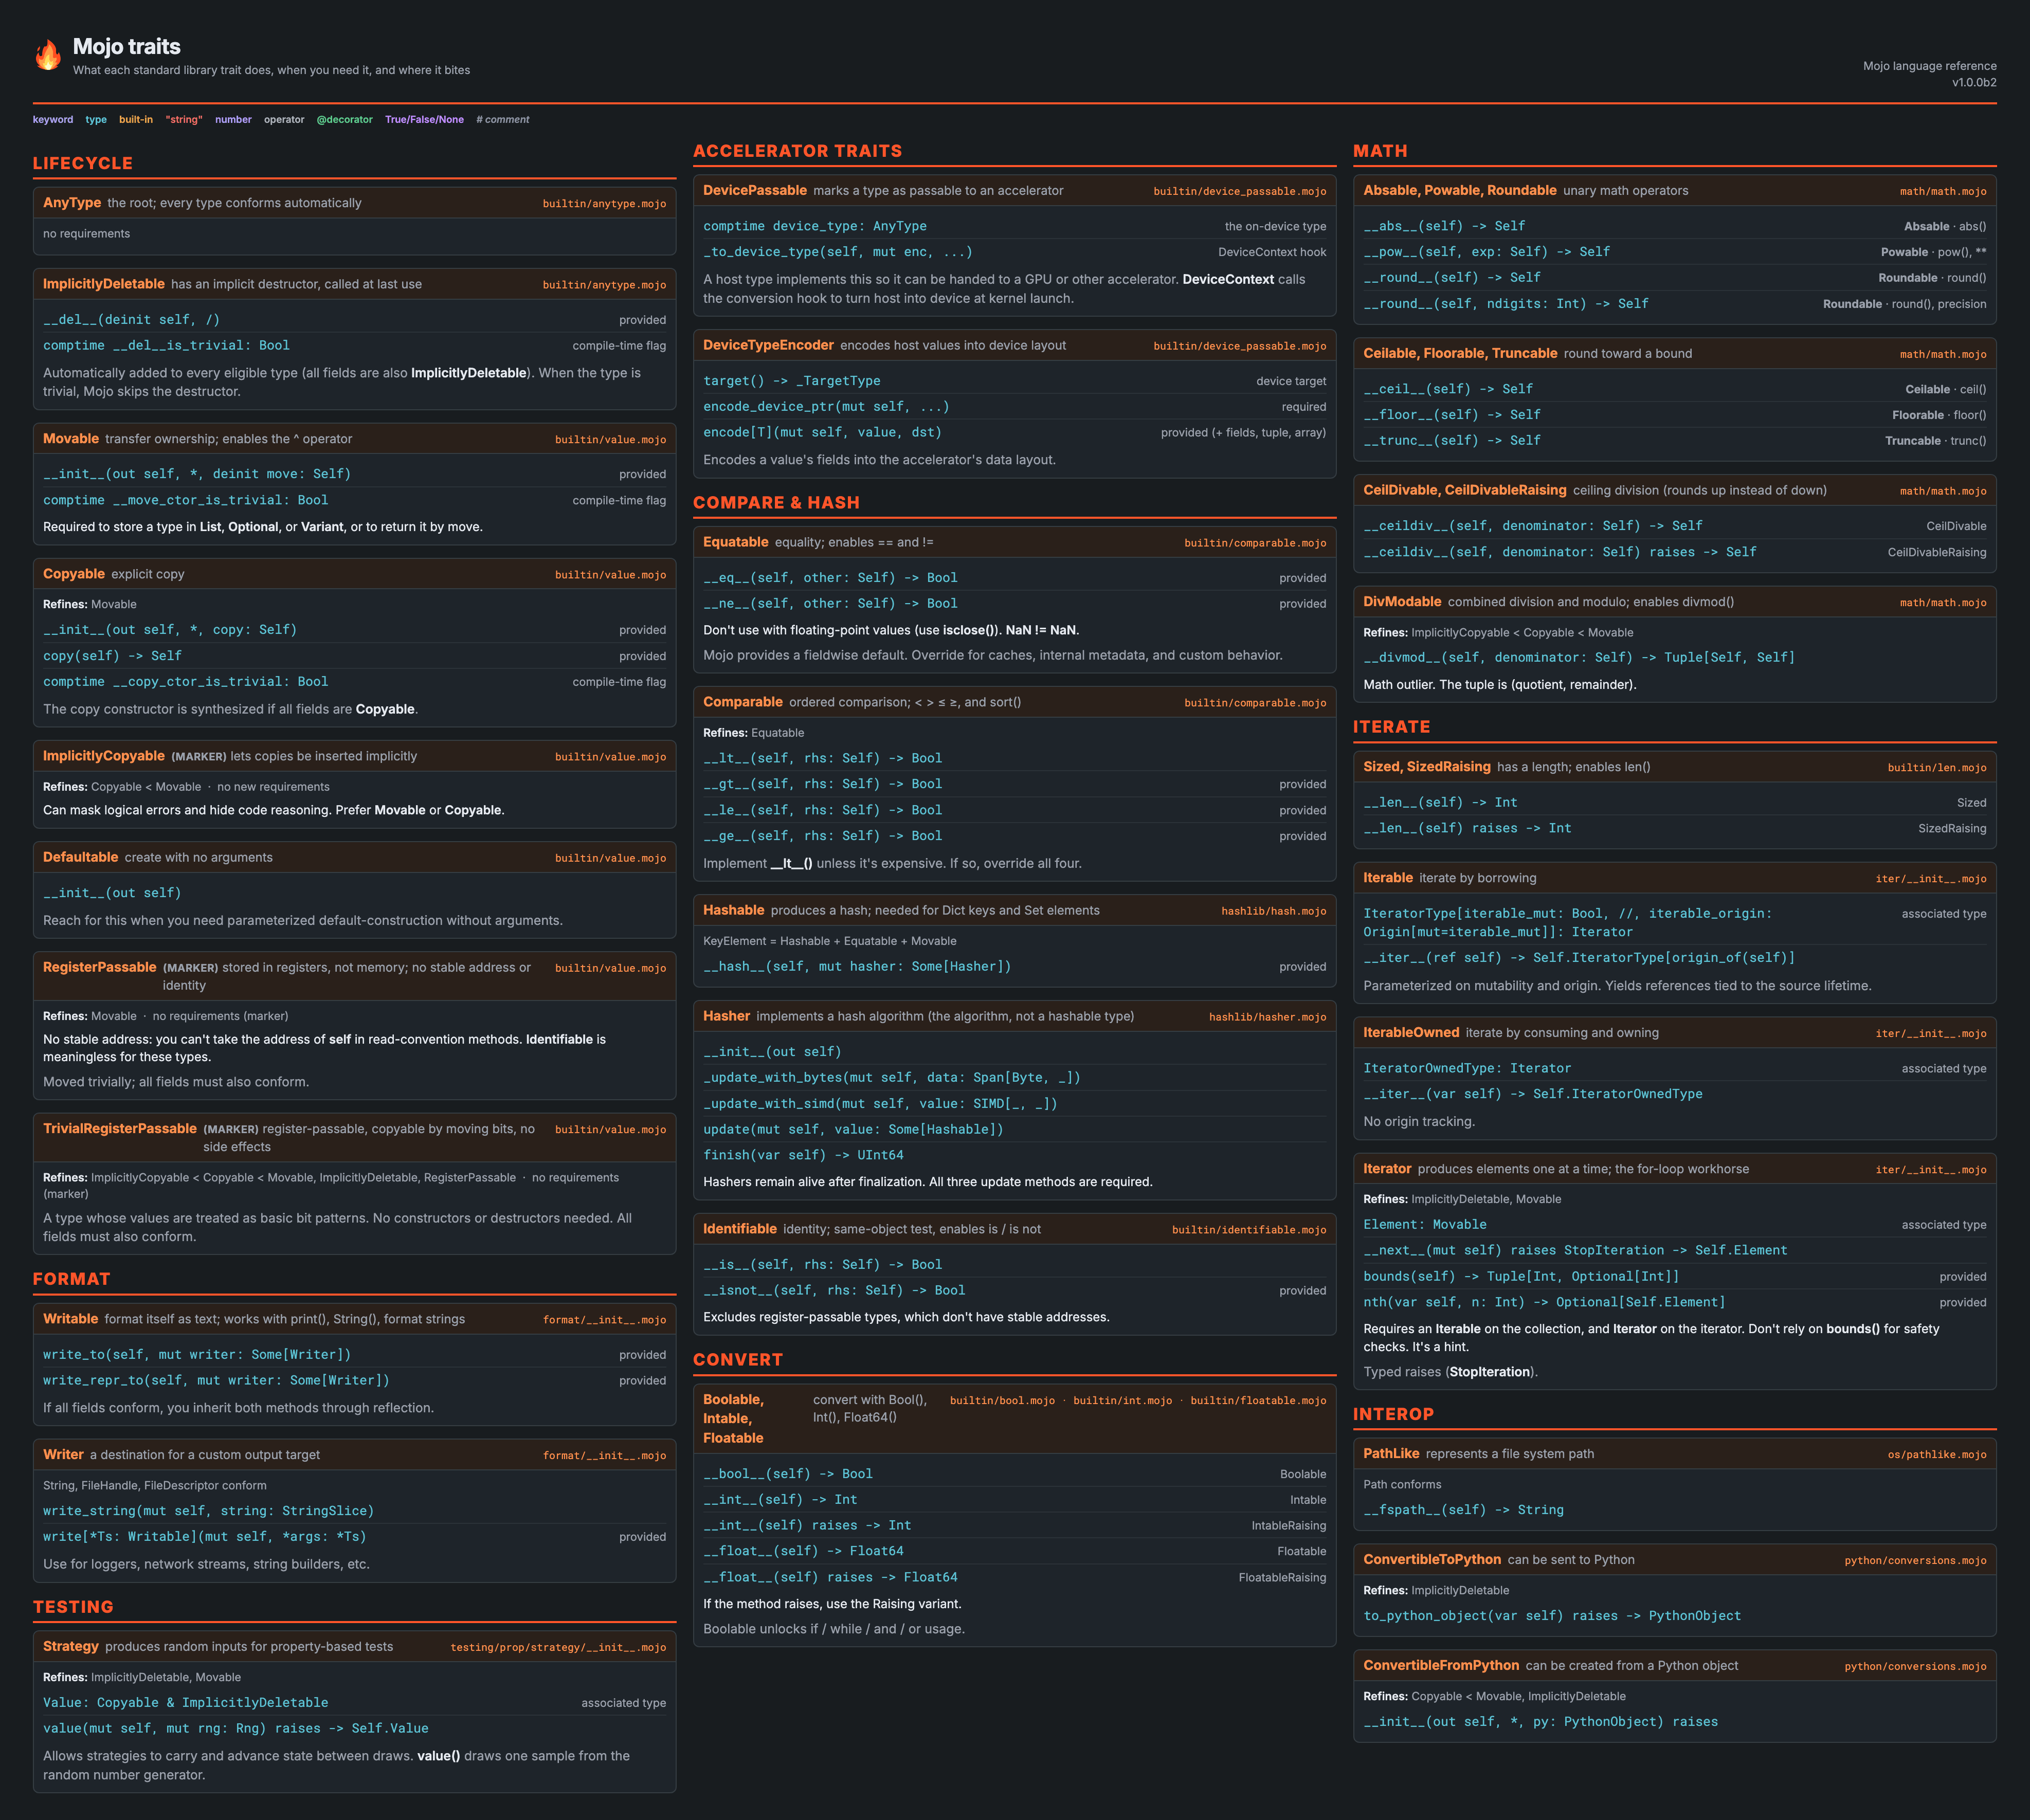2030x1820 pixels.
Task: Click the LIFECYCLE section heading
Action: point(83,163)
